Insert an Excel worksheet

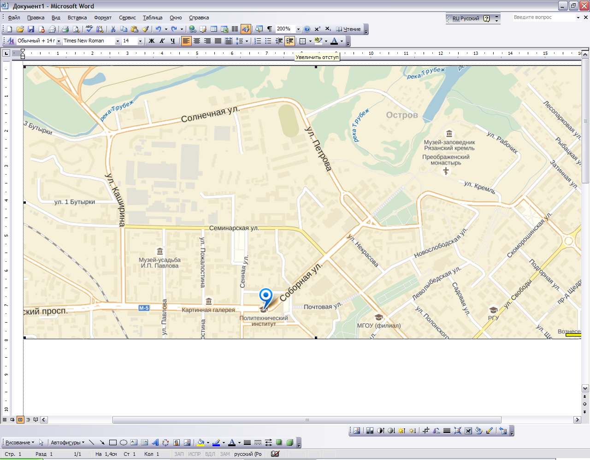point(224,29)
